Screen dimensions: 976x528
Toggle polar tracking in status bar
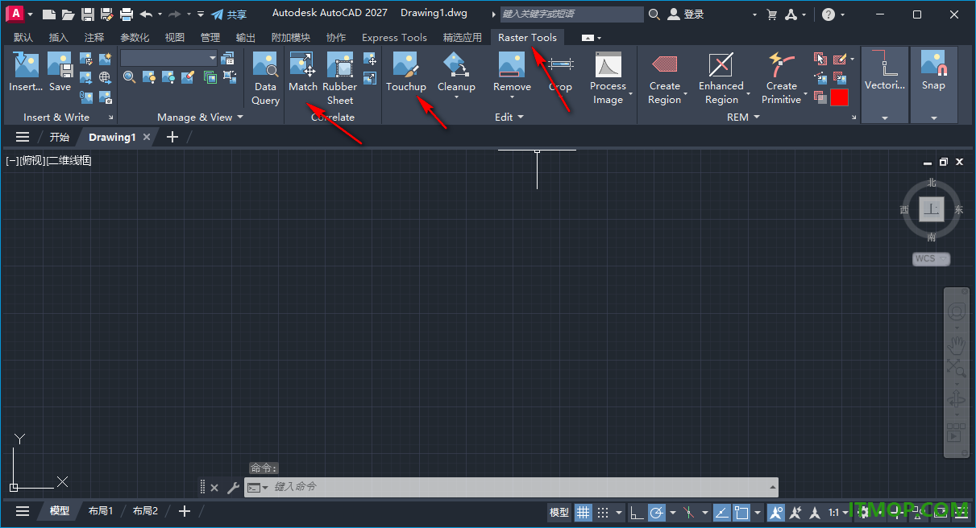(657, 512)
